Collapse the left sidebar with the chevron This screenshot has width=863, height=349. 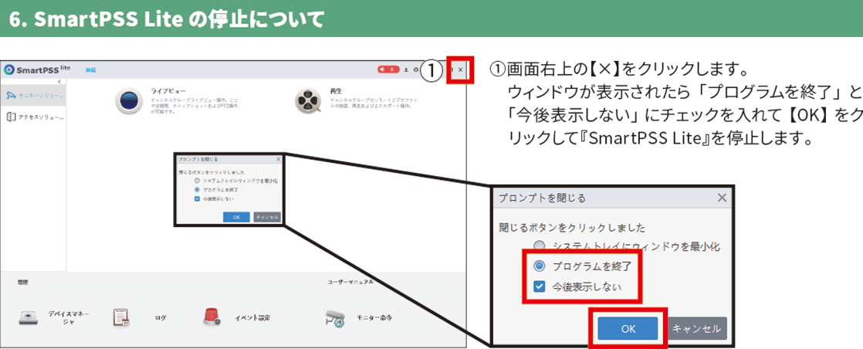pyautogui.click(x=59, y=82)
